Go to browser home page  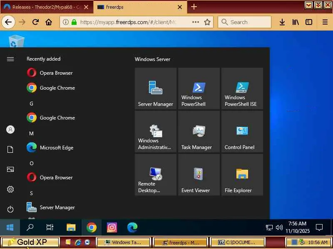(49, 22)
